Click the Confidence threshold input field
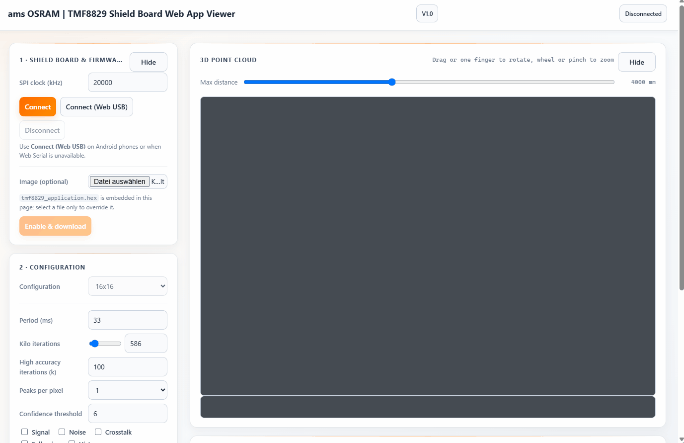The width and height of the screenshot is (684, 443). (x=128, y=414)
